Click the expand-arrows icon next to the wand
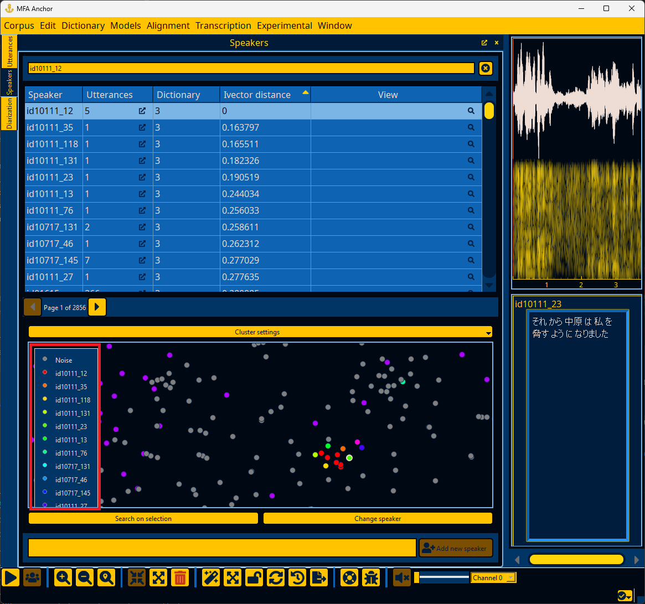Image resolution: width=645 pixels, height=604 pixels. (233, 577)
